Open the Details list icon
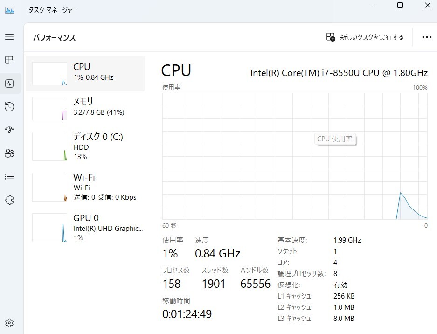Image resolution: width=437 pixels, height=334 pixels. [9, 176]
